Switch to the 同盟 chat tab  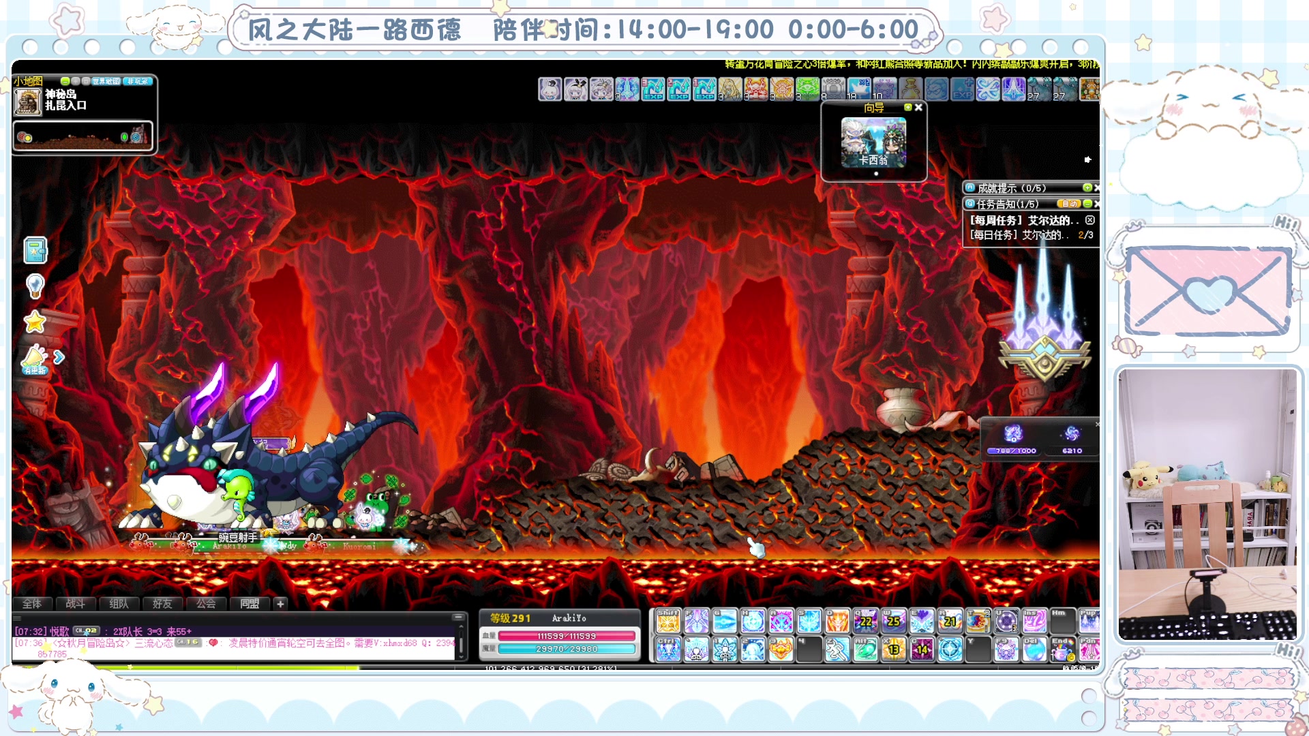pyautogui.click(x=250, y=604)
